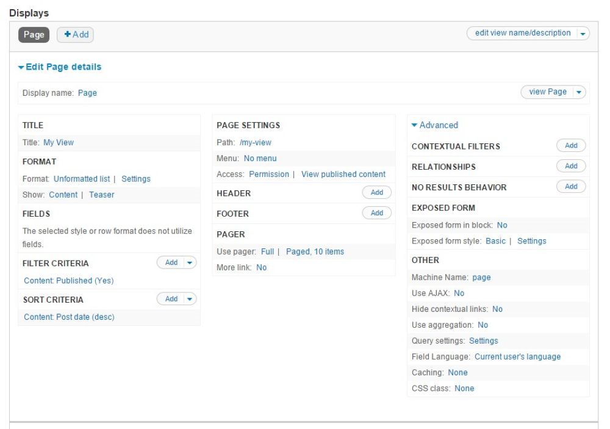Select the Page display tab
This screenshot has width=610, height=429.
[x=34, y=35]
